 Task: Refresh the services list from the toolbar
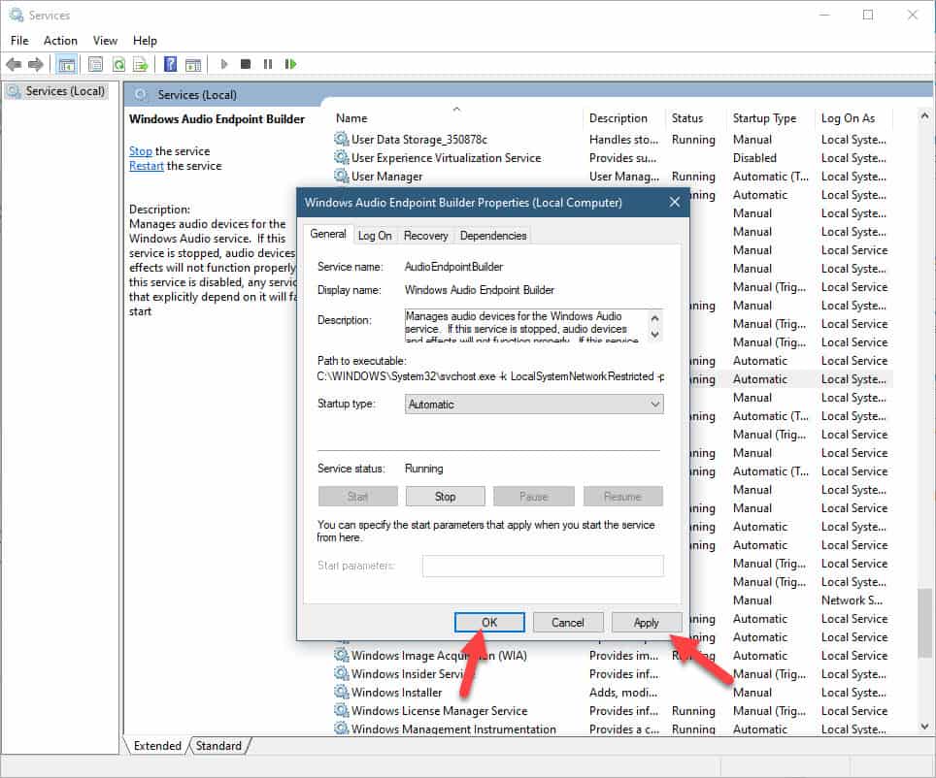pos(118,64)
